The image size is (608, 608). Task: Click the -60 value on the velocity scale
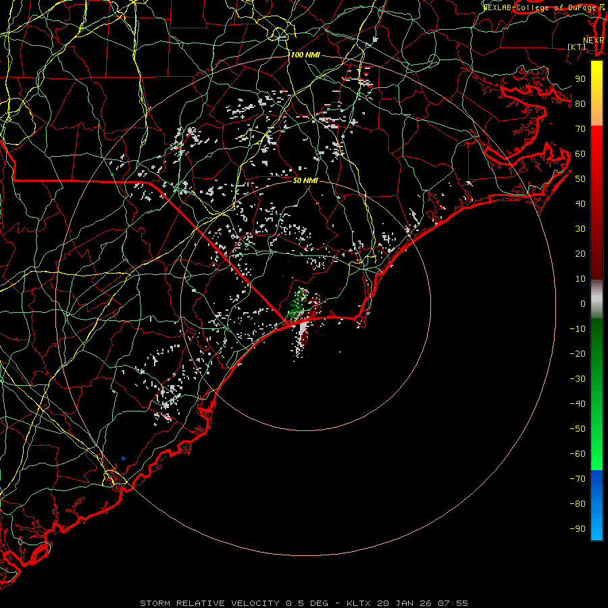(578, 454)
